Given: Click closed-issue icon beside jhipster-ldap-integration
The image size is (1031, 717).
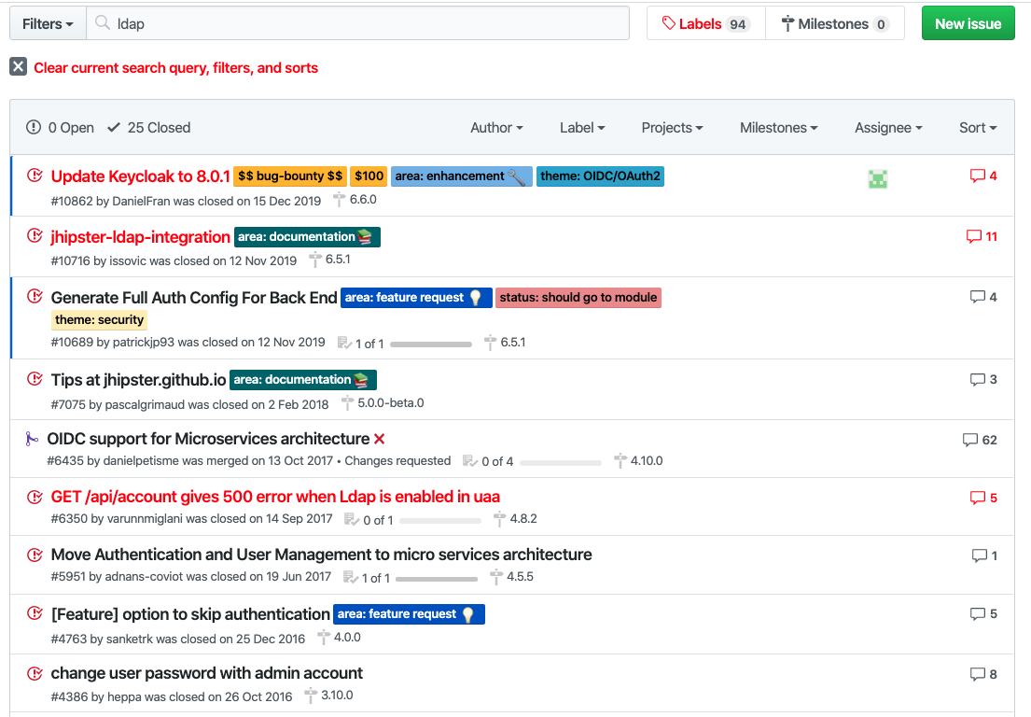Looking at the screenshot, I should [35, 235].
